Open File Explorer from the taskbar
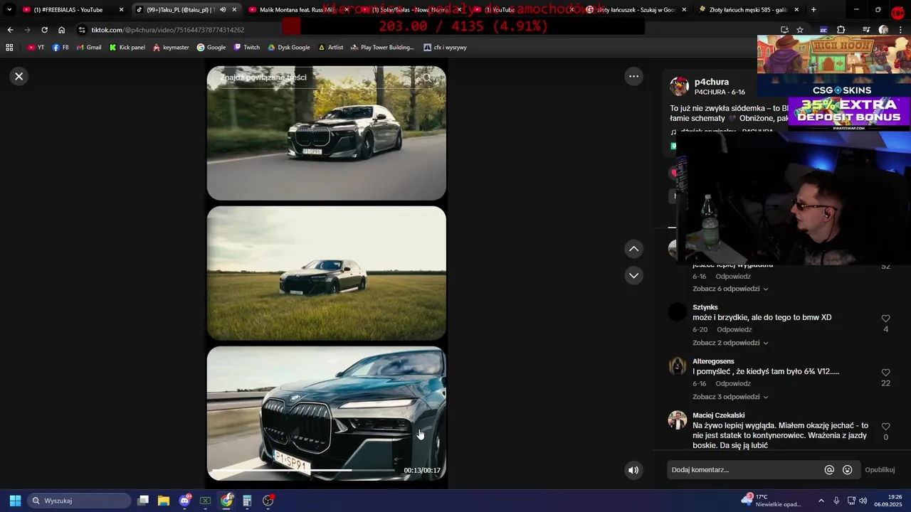Image resolution: width=911 pixels, height=512 pixels. [x=164, y=501]
